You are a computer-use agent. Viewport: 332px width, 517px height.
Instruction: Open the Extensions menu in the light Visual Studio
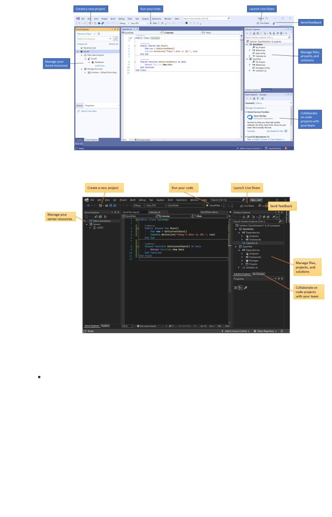point(156,19)
